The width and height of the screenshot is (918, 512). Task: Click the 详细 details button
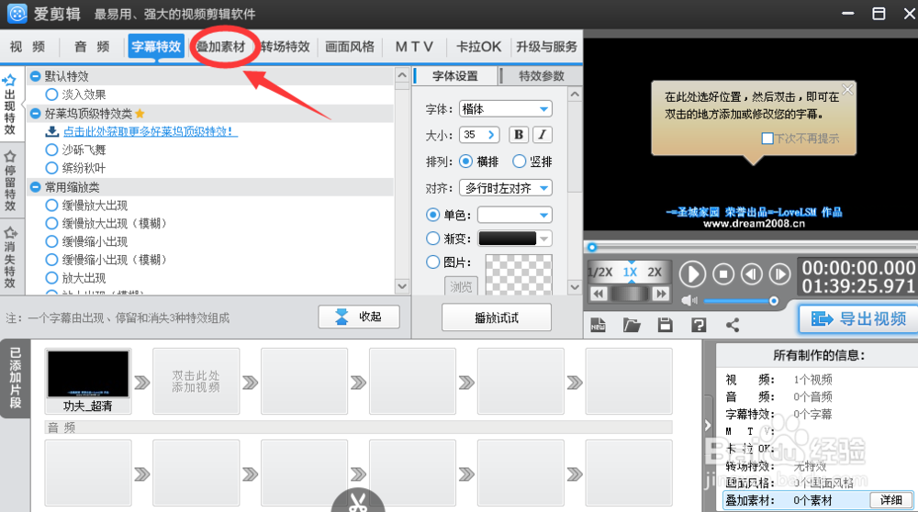point(890,500)
